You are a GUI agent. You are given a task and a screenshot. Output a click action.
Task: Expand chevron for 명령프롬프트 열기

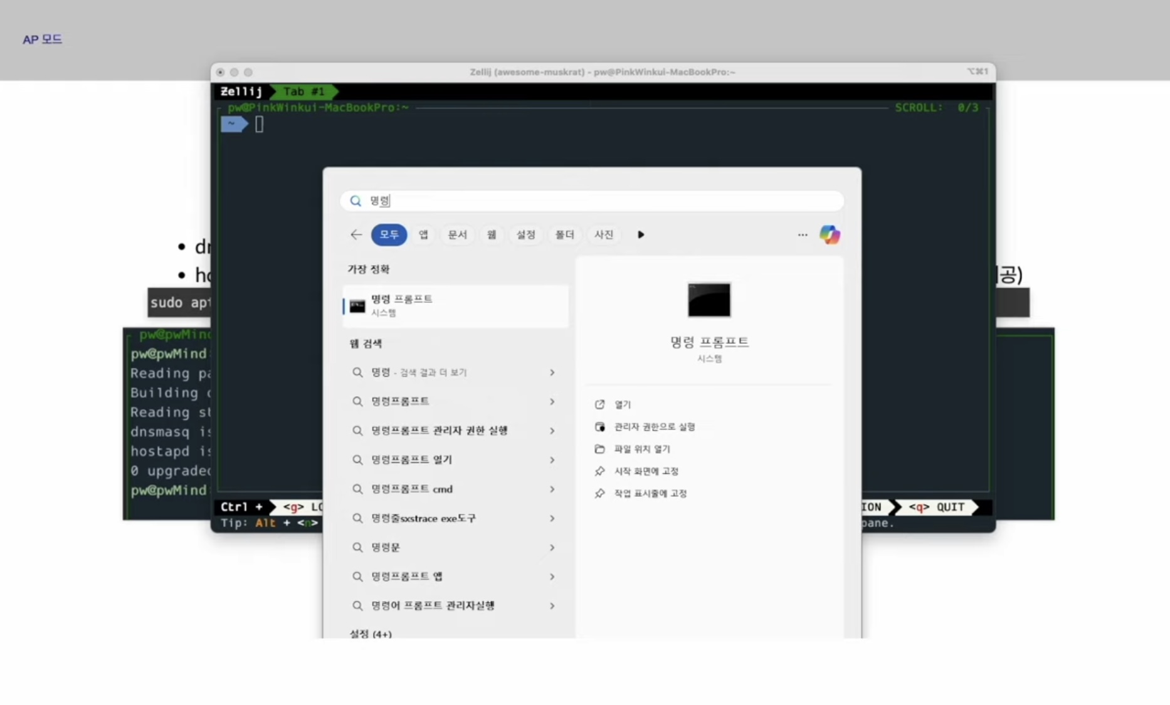[x=552, y=459]
